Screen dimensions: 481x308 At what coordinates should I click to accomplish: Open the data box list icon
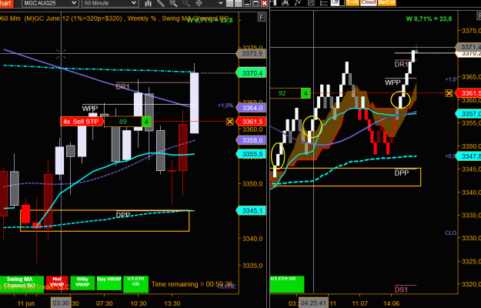pyautogui.click(x=323, y=2)
